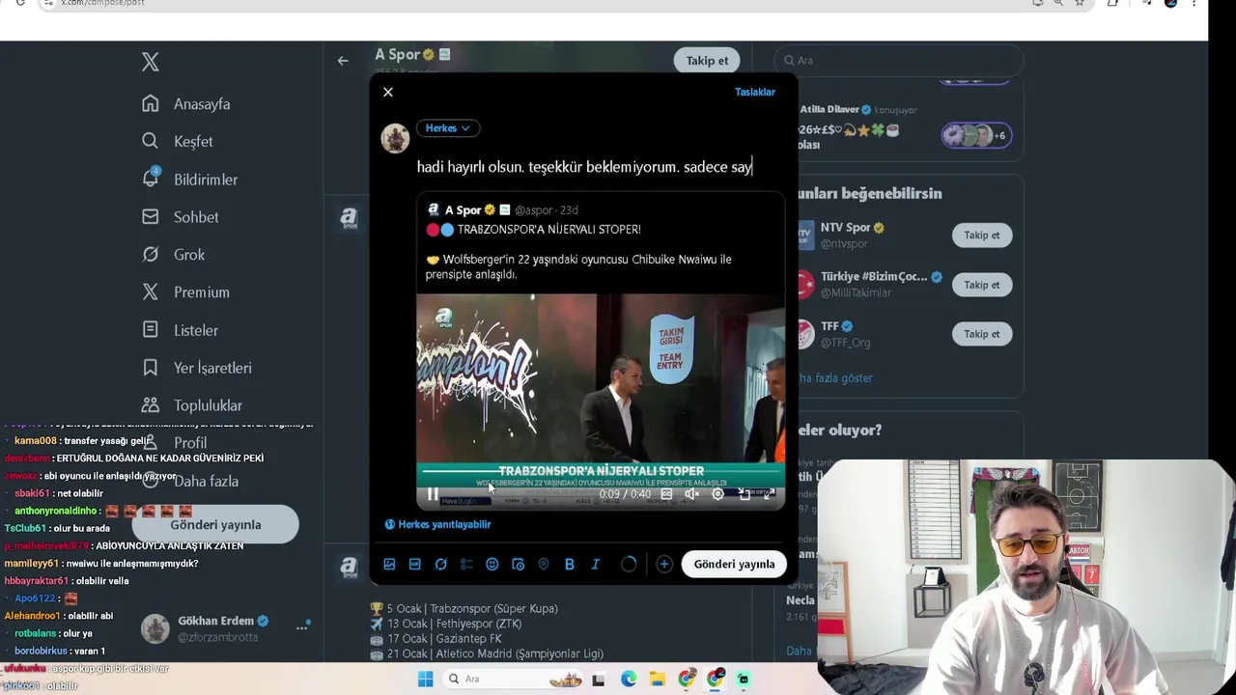
Task: Add a poll to the post
Action: [x=466, y=564]
